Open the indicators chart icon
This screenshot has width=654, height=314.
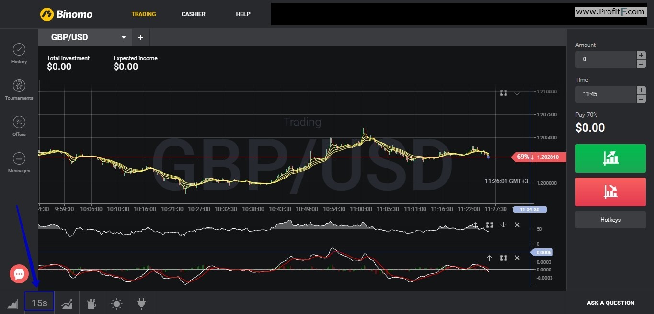point(67,303)
